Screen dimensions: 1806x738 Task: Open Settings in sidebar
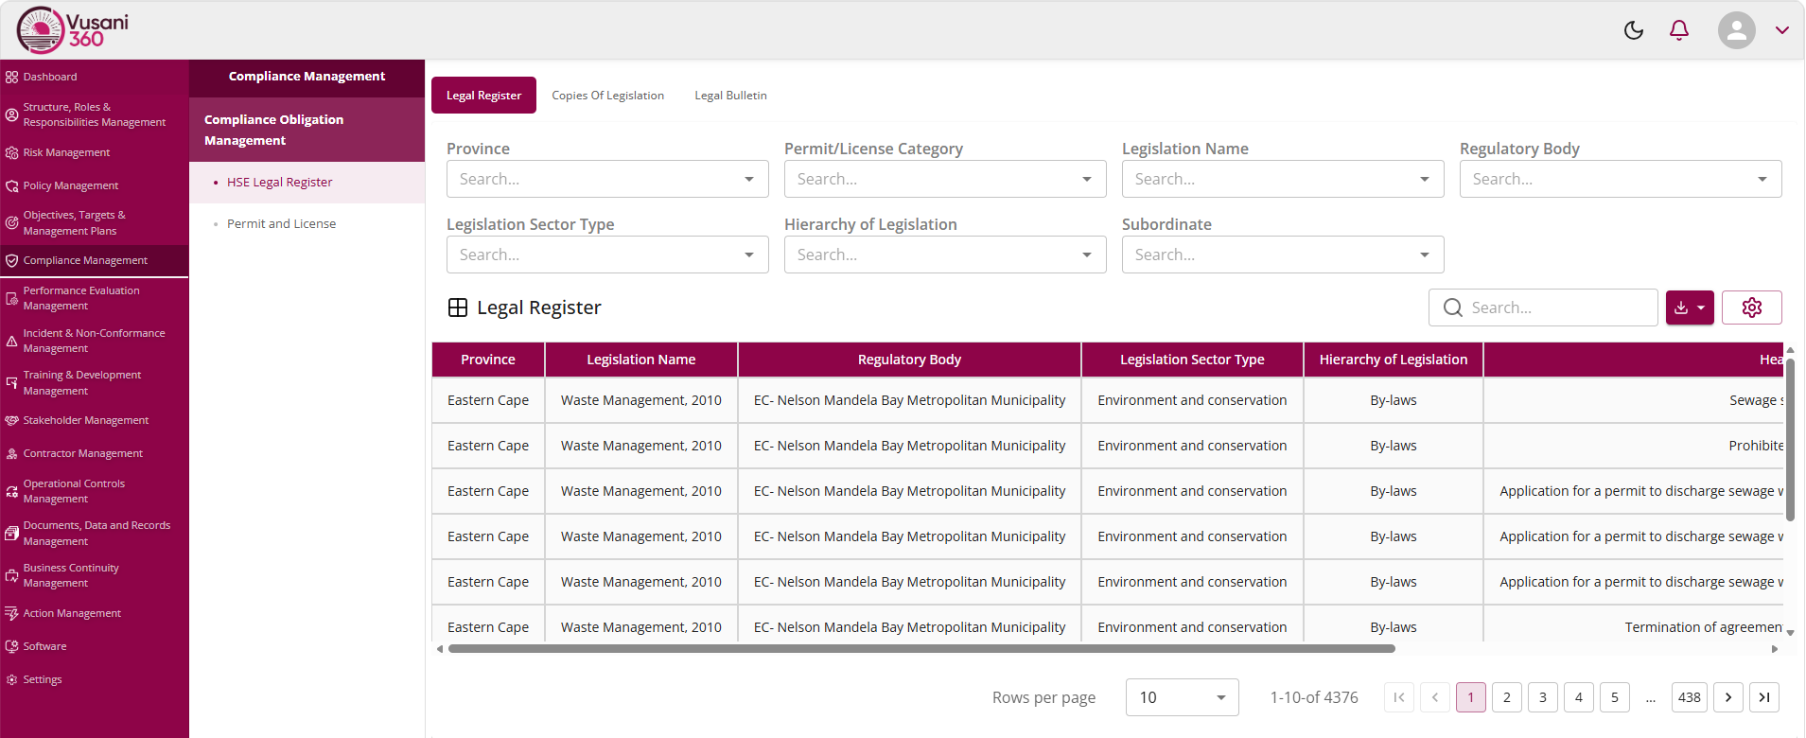tap(95, 679)
